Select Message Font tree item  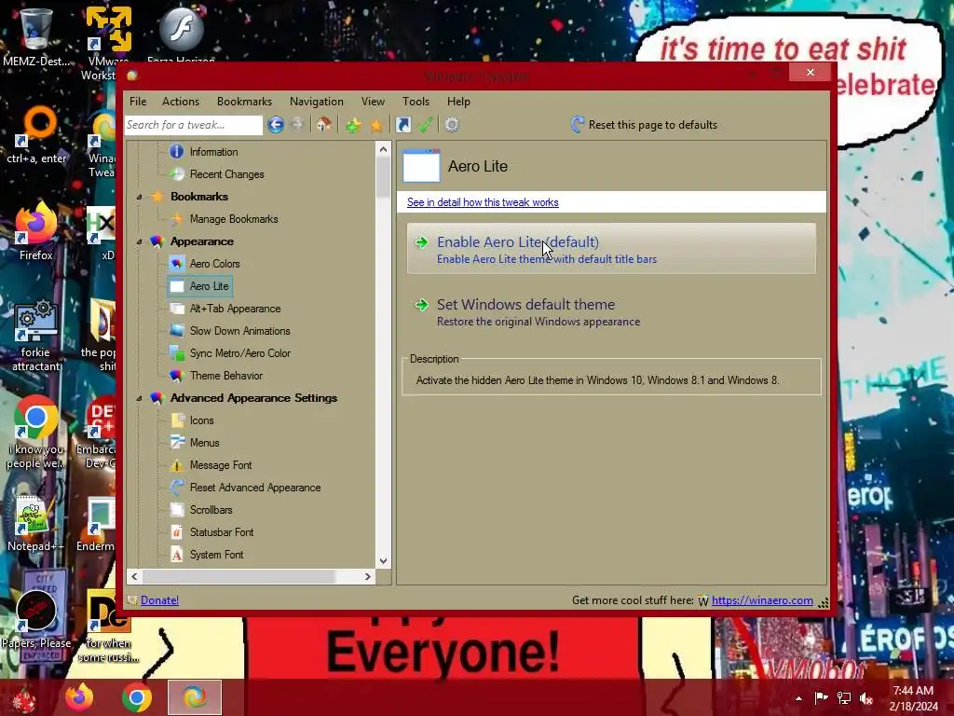(x=220, y=465)
